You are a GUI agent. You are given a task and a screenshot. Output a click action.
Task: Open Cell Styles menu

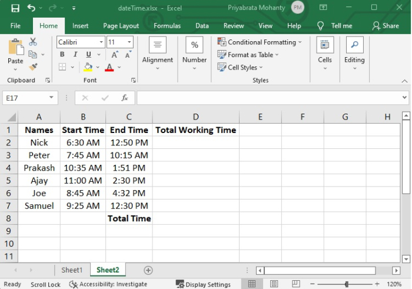tap(240, 67)
